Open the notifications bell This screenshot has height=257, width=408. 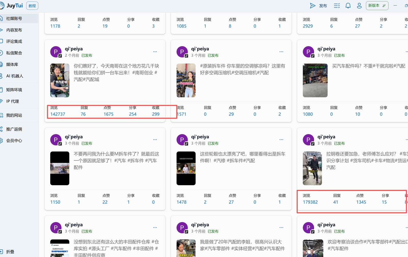click(x=348, y=6)
